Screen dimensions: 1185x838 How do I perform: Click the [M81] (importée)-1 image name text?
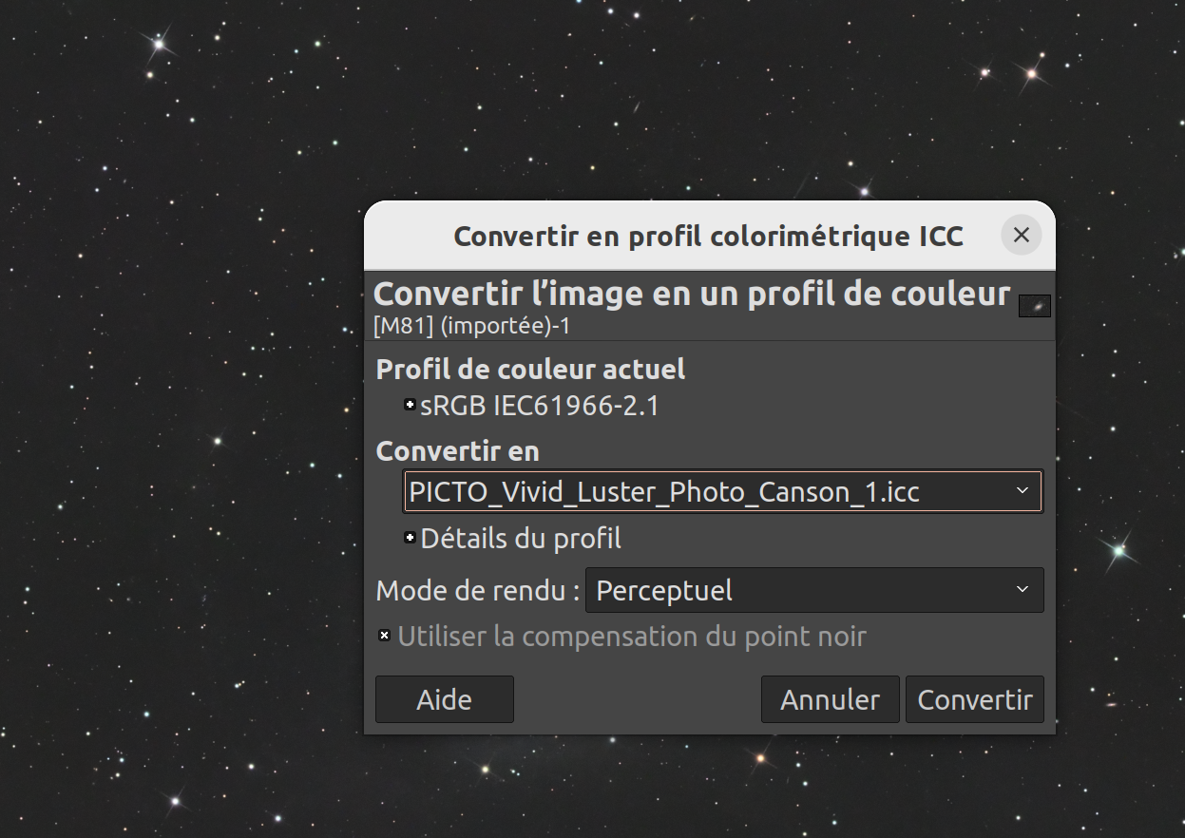472,326
